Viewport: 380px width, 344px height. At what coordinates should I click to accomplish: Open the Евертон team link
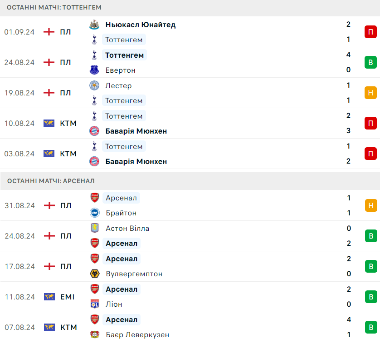[x=120, y=70]
